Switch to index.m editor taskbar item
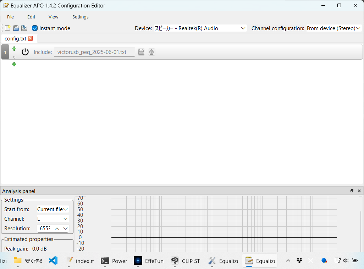Image resolution: width=364 pixels, height=269 pixels. coord(80,260)
